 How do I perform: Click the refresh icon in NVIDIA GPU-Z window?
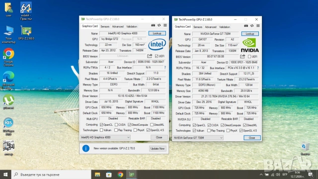252,26
